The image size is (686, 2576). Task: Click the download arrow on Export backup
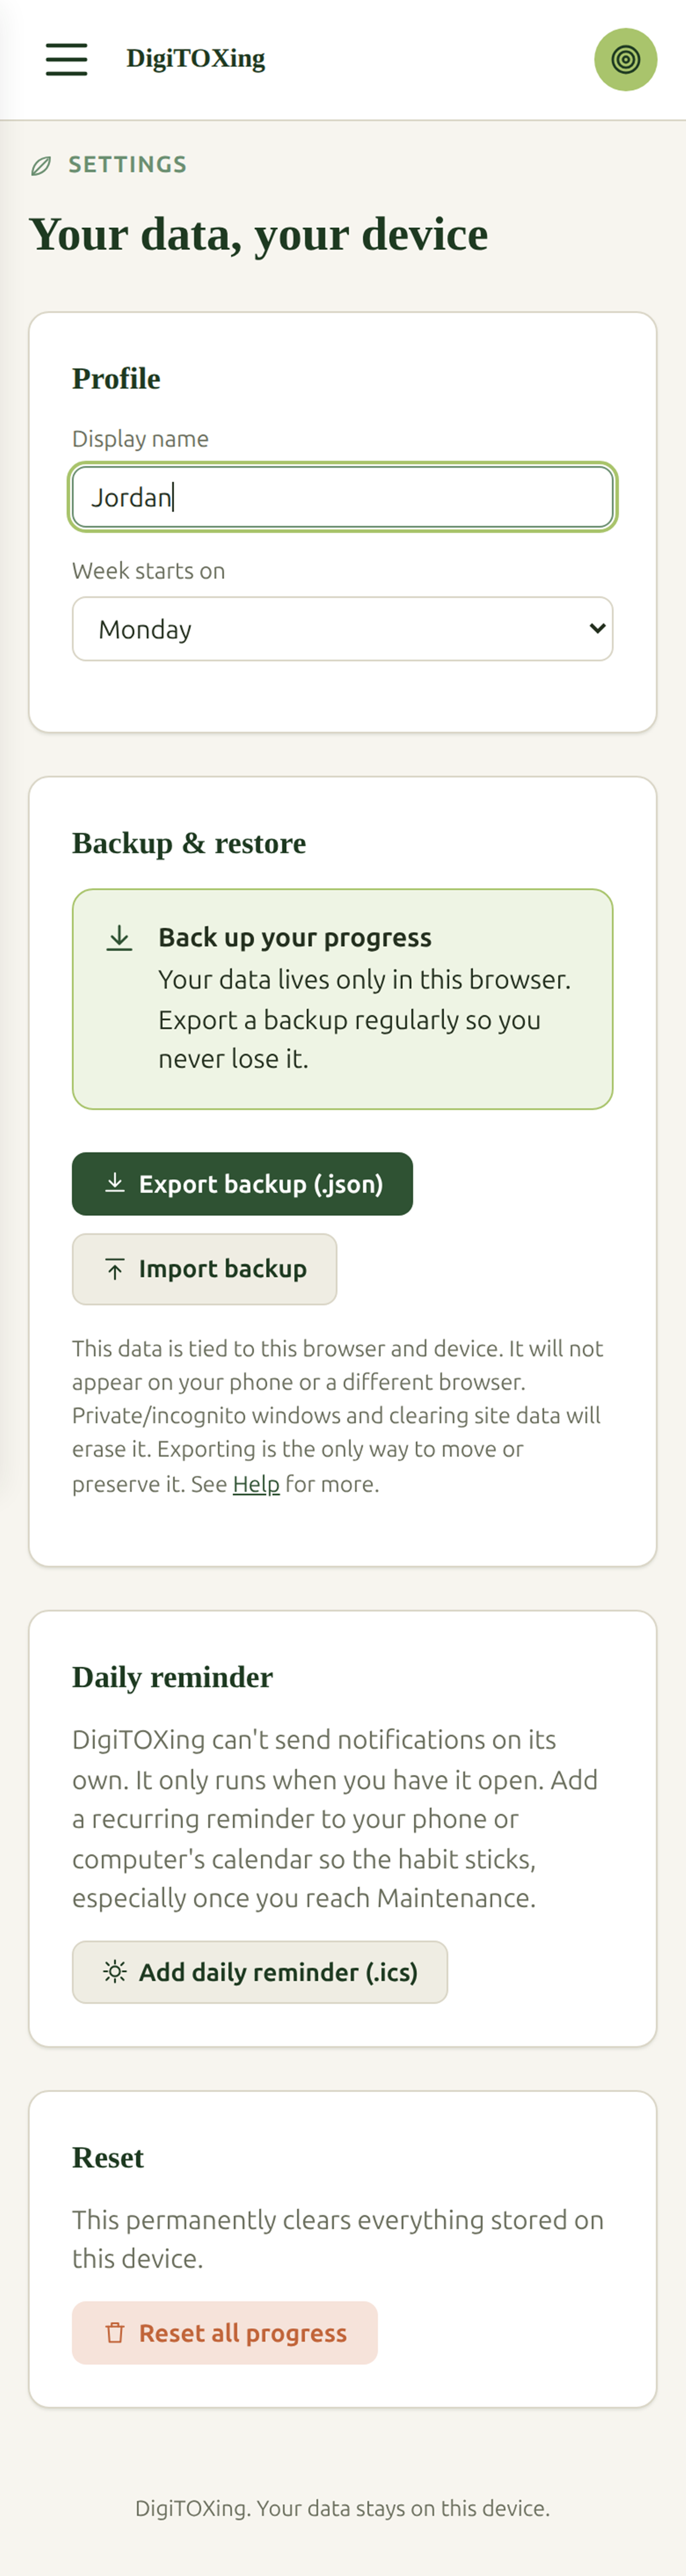pos(115,1183)
